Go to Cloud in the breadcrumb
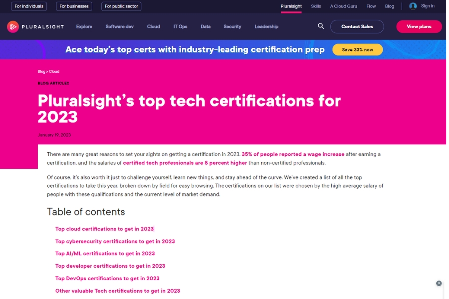 (x=54, y=72)
